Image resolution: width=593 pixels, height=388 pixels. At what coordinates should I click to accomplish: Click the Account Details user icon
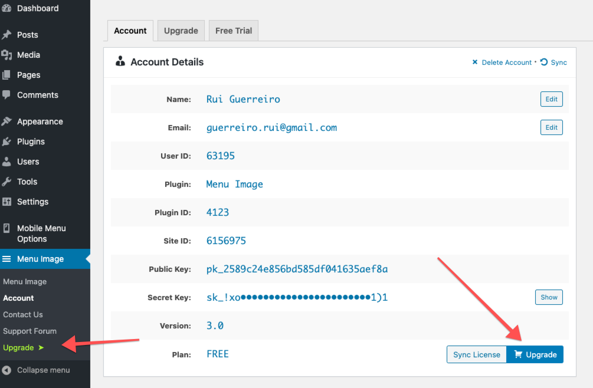point(120,61)
